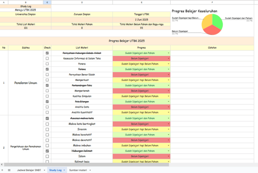Uncheck the Pernyataan Hubungan Sebab-Akibat checkbox
Image resolution: width=258 pixels, height=173 pixels.
pyautogui.click(x=47, y=53)
